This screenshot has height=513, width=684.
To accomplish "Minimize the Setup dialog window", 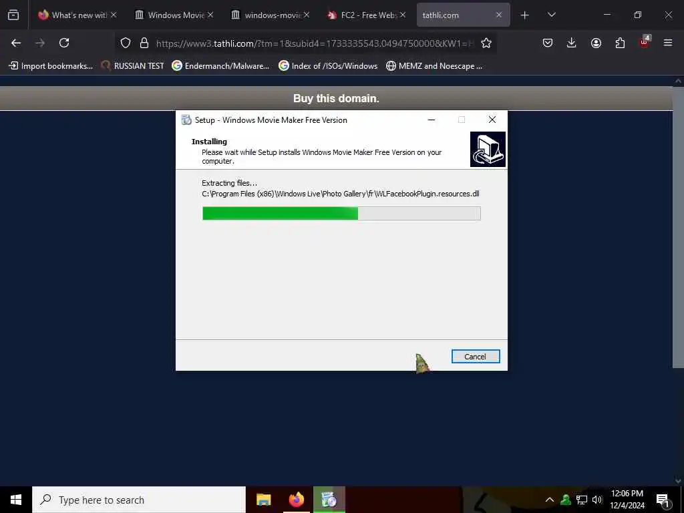I will coord(432,120).
